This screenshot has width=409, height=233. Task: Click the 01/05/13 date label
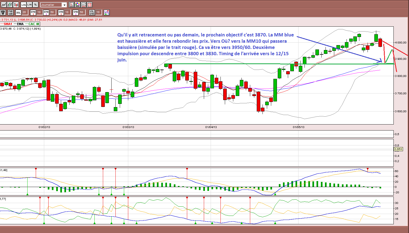[298, 127]
